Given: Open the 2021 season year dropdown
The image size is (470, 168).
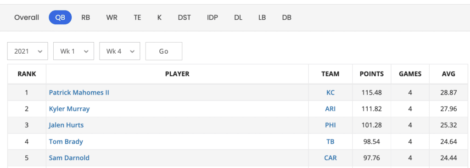Looking at the screenshot, I should 28,51.
